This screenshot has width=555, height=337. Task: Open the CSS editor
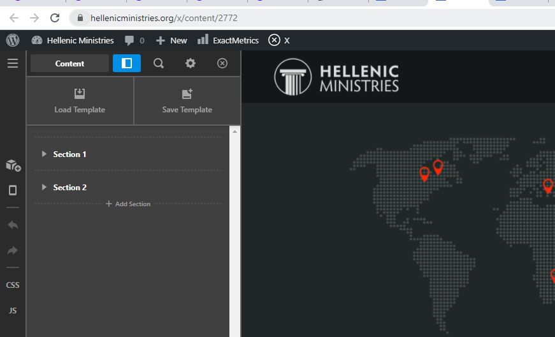point(13,285)
